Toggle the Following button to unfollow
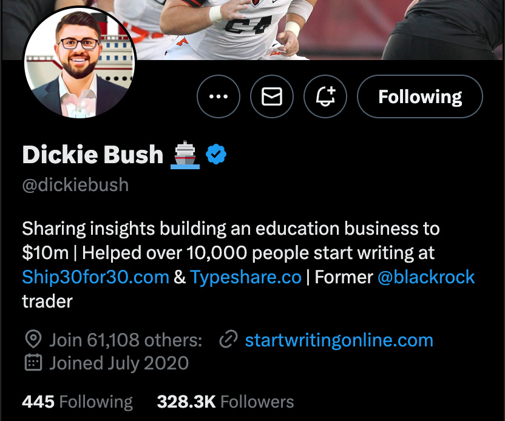 pyautogui.click(x=420, y=96)
